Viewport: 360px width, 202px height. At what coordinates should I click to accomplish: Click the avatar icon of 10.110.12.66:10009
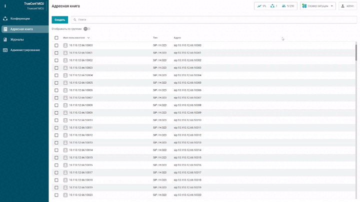[65, 113]
